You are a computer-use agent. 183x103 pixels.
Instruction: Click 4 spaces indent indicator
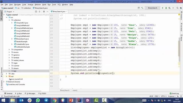point(172,96)
